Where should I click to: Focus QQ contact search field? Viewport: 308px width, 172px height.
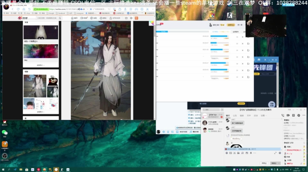[211, 110]
